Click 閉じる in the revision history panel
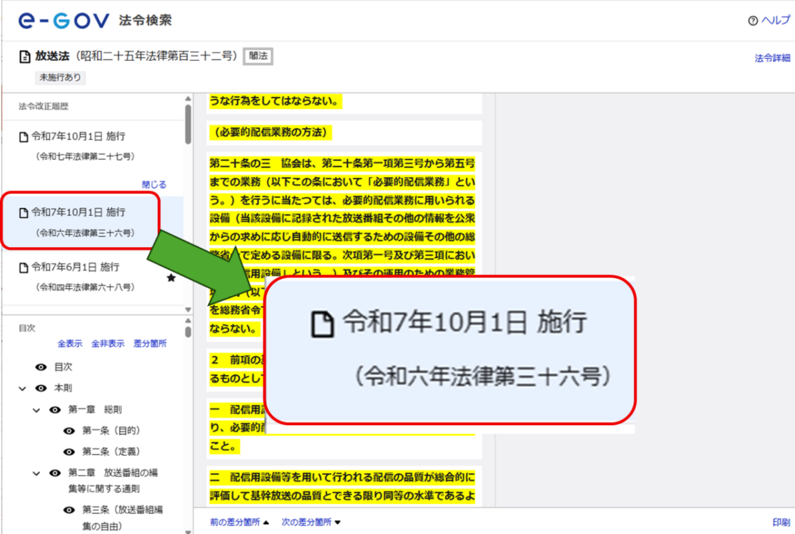The height and width of the screenshot is (534, 795). click(x=155, y=184)
